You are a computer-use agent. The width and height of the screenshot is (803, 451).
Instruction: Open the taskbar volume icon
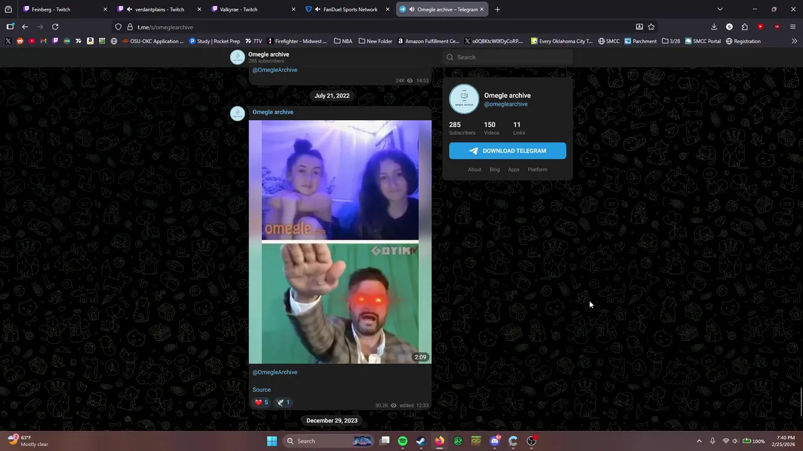click(x=735, y=441)
